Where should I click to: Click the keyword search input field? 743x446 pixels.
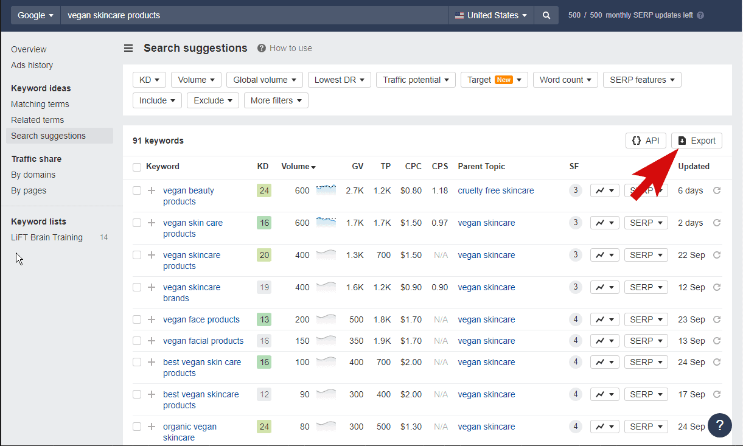click(x=254, y=15)
